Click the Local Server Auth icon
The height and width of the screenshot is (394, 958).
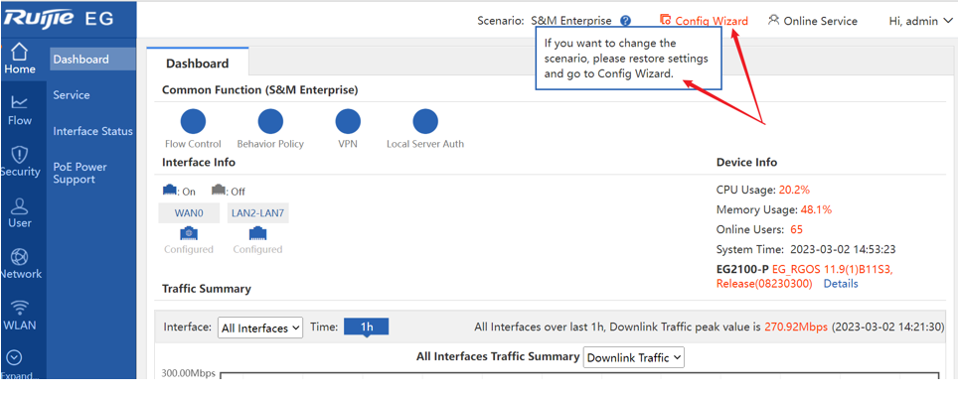425,122
